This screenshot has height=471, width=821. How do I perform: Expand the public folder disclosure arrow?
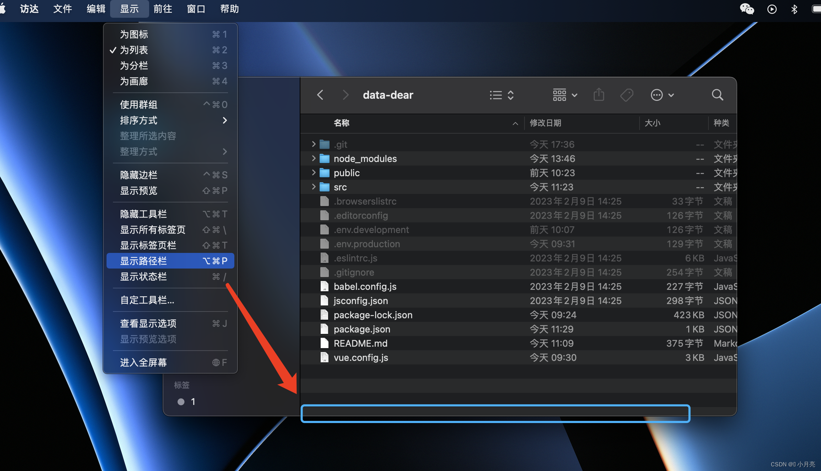(313, 172)
